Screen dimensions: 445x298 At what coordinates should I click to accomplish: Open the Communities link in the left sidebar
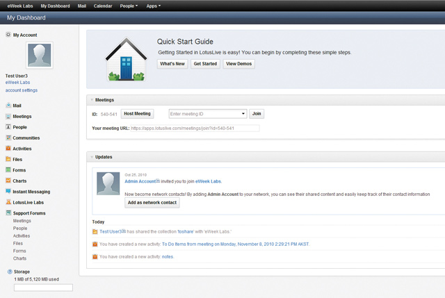pos(26,138)
